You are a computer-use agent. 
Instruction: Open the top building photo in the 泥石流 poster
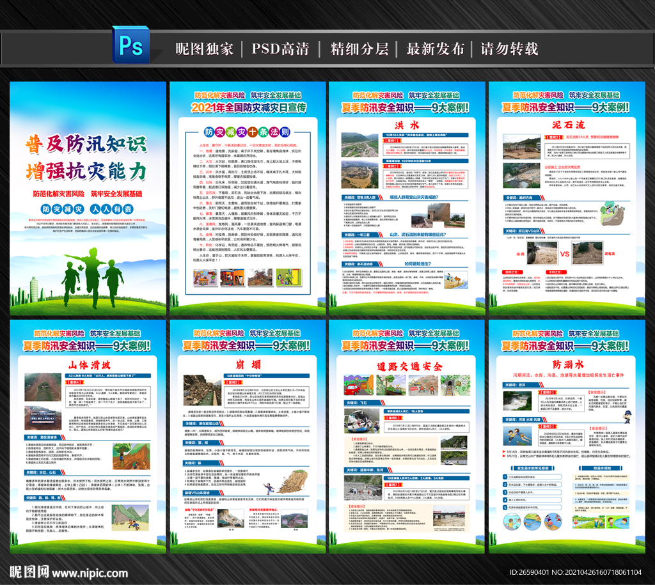click(x=521, y=146)
